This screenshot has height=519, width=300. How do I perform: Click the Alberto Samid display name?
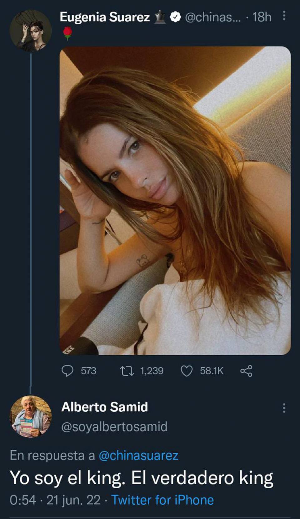coord(105,407)
